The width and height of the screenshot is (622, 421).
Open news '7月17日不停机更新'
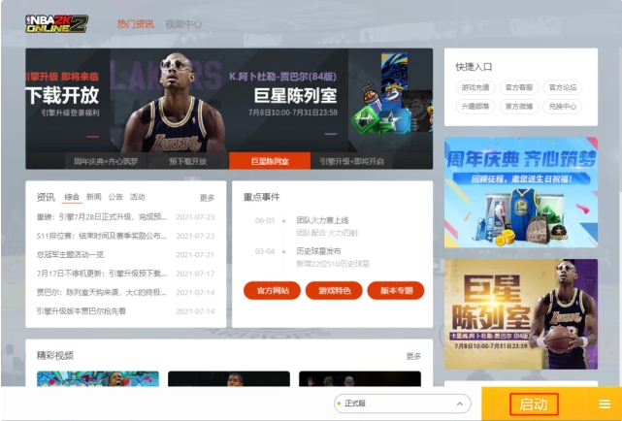click(102, 274)
